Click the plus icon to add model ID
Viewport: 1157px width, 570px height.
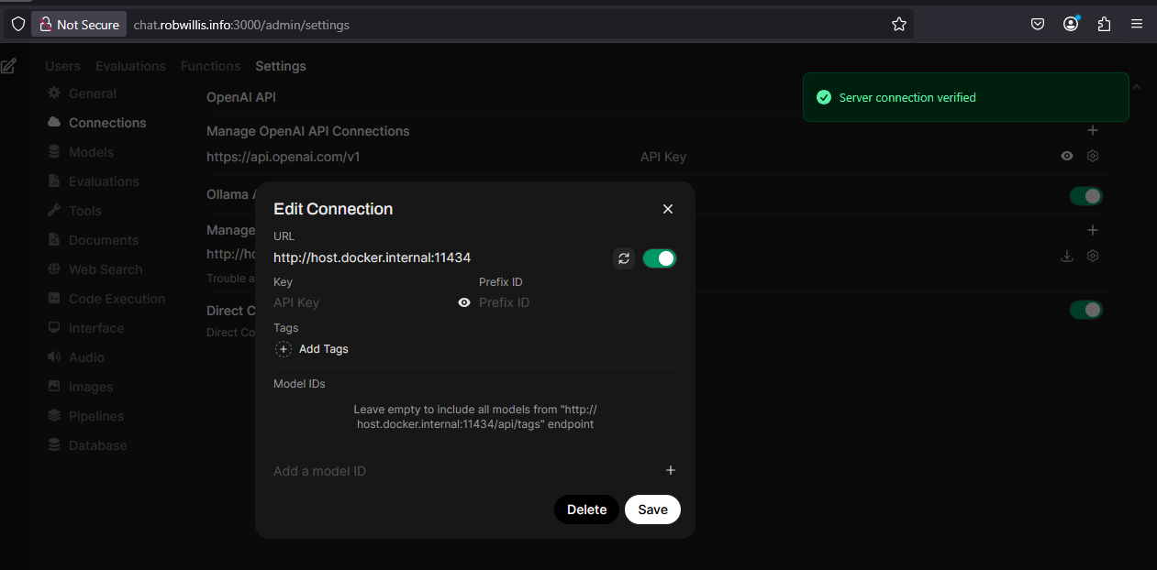671,470
